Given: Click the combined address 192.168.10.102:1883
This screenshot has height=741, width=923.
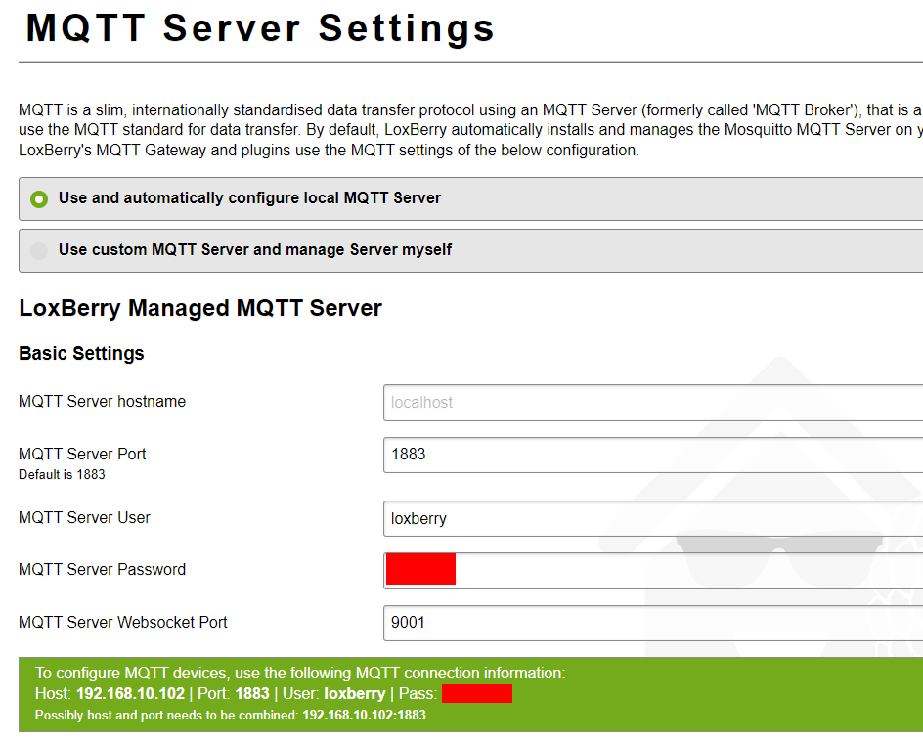Looking at the screenshot, I should point(364,716).
